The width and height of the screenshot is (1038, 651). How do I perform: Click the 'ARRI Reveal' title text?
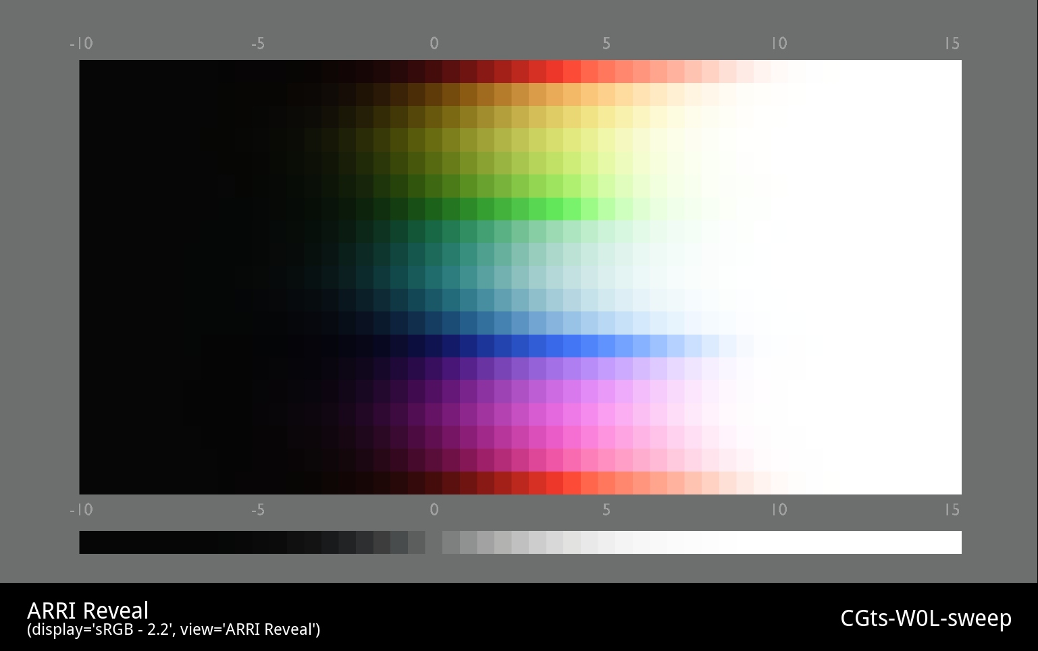click(88, 611)
